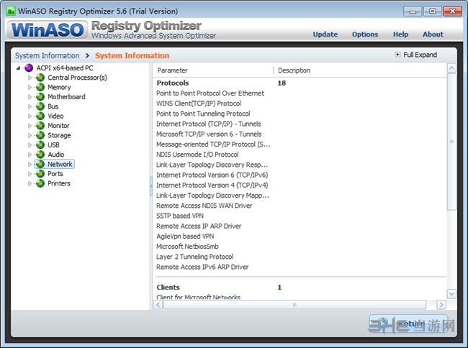Open the Options menu

click(365, 35)
